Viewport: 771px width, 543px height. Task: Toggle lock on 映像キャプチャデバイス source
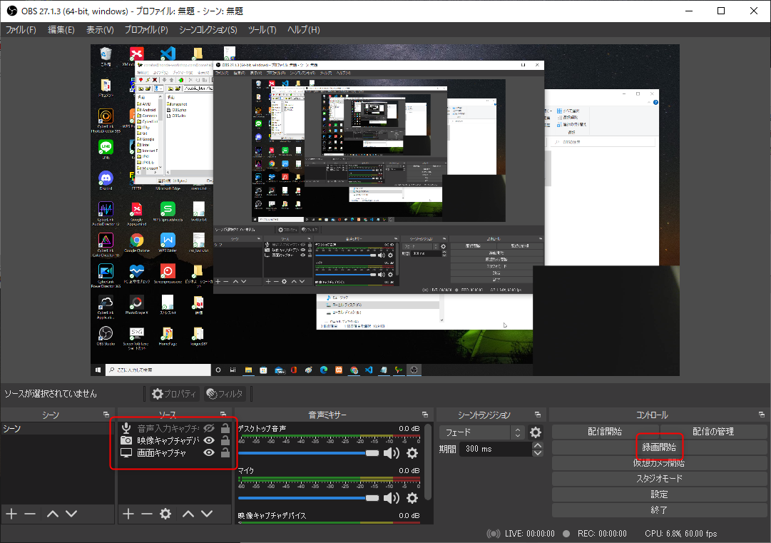tap(225, 440)
